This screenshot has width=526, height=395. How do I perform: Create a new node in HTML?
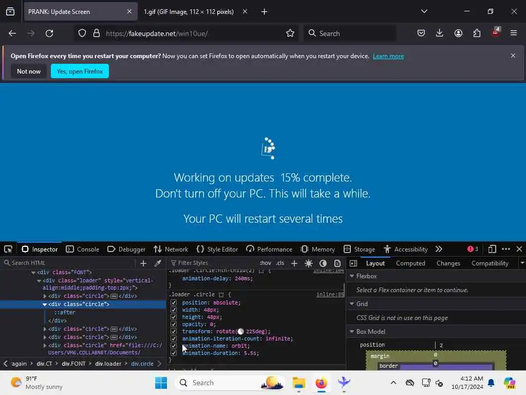pyautogui.click(x=143, y=263)
